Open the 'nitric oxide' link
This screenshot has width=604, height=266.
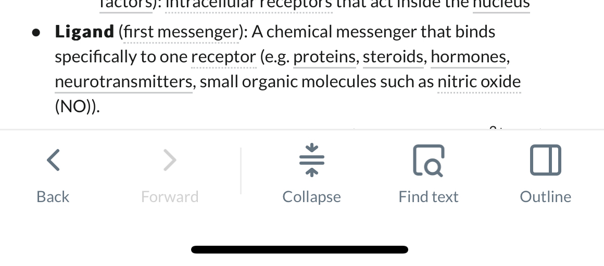tap(479, 82)
